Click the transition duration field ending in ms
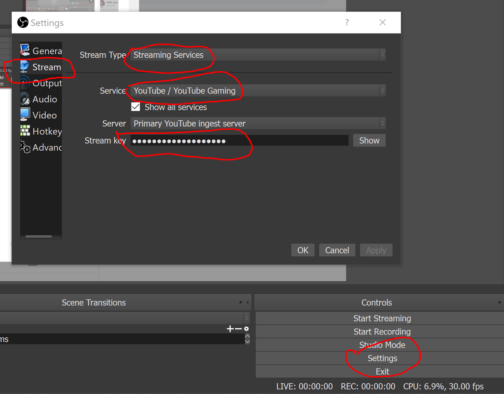 click(x=122, y=339)
